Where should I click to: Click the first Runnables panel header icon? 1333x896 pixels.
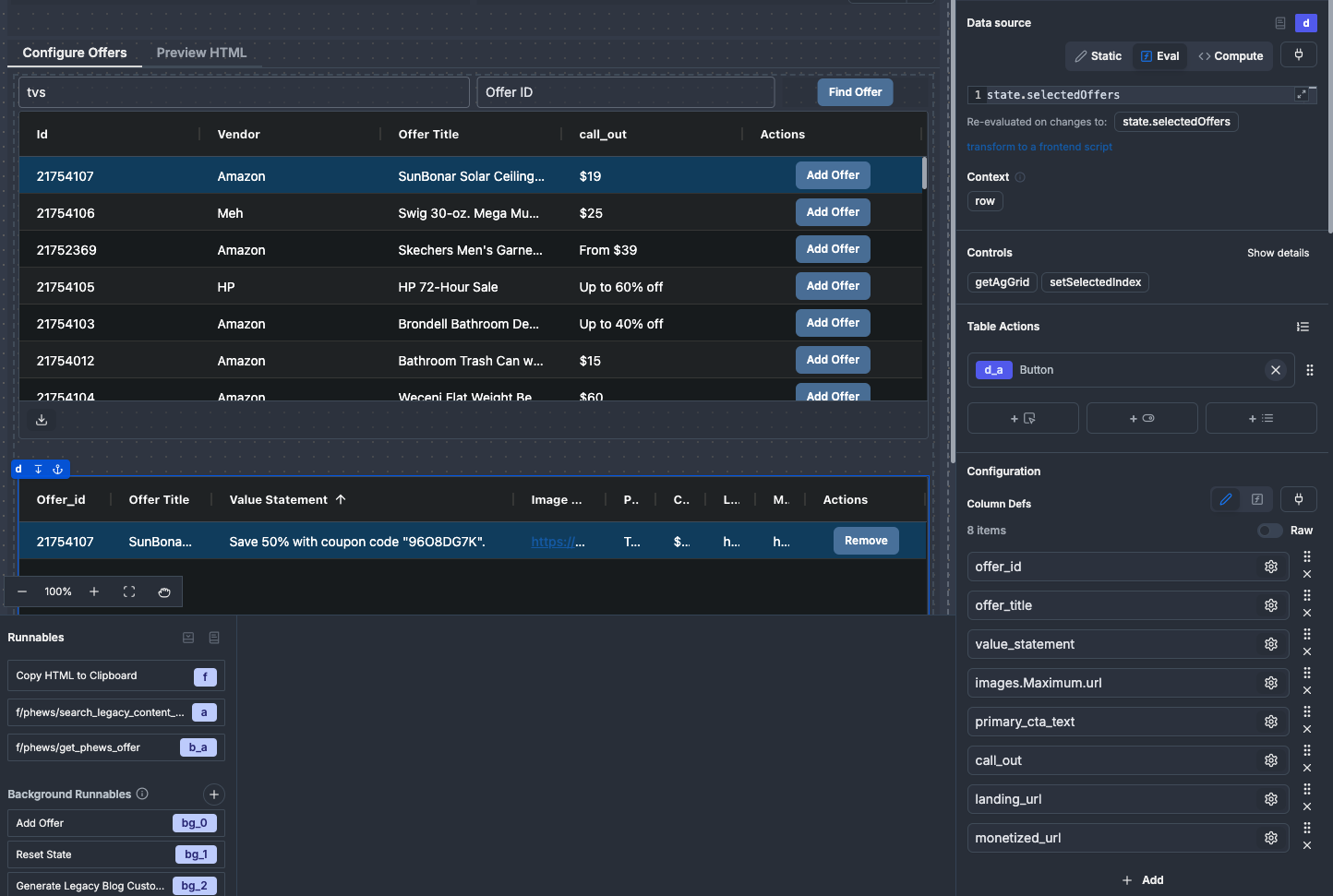click(188, 638)
